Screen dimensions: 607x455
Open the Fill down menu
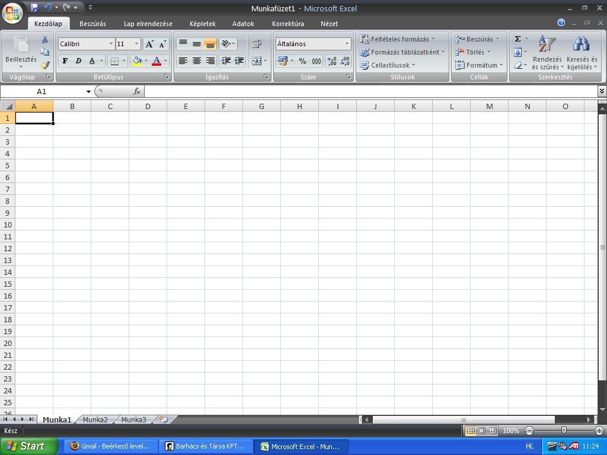(520, 52)
